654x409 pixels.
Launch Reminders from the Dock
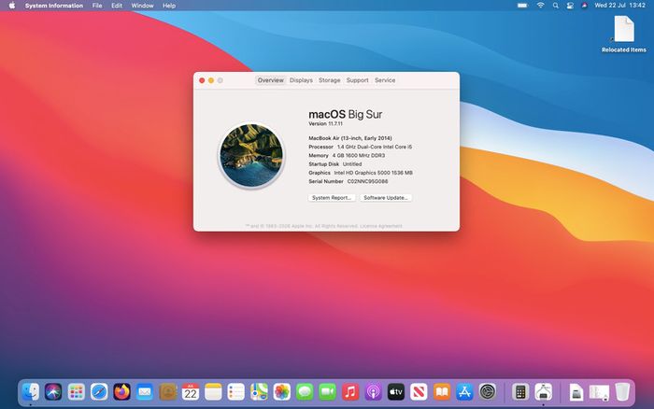click(x=236, y=392)
